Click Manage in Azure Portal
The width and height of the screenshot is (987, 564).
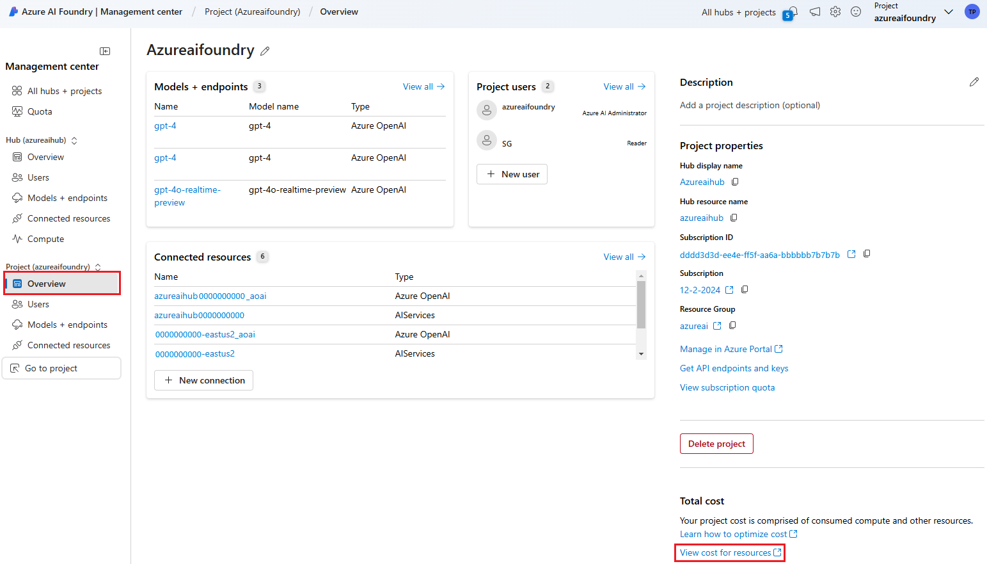(731, 349)
